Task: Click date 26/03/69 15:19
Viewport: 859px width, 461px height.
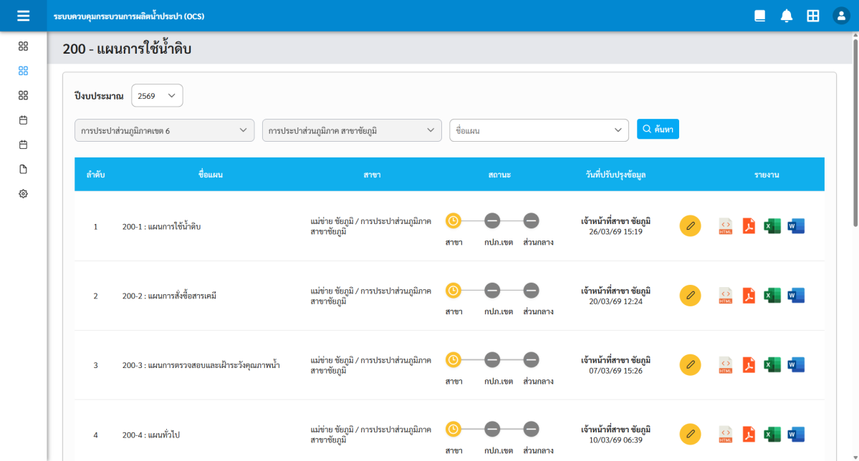Action: (x=615, y=232)
